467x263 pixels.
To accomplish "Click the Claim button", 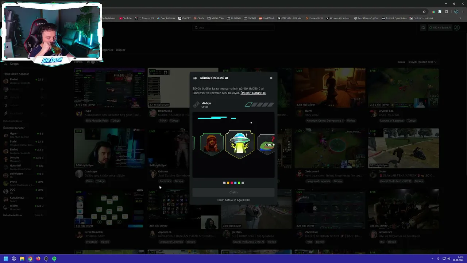I will tap(233, 192).
